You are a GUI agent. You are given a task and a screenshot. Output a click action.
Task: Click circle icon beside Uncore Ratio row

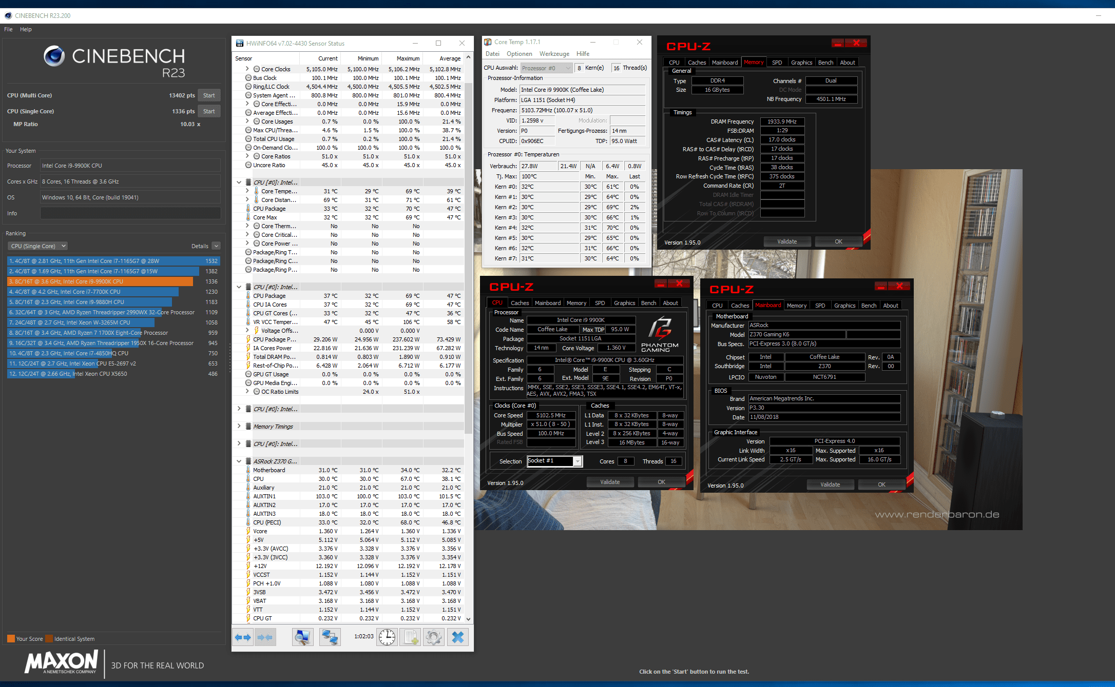coord(248,165)
